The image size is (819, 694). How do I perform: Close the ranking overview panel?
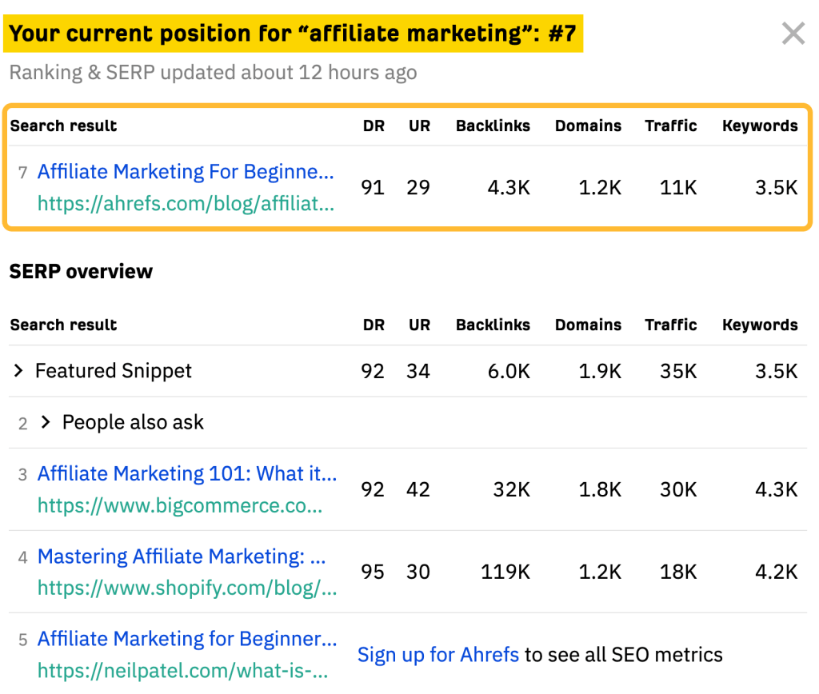coord(793,34)
